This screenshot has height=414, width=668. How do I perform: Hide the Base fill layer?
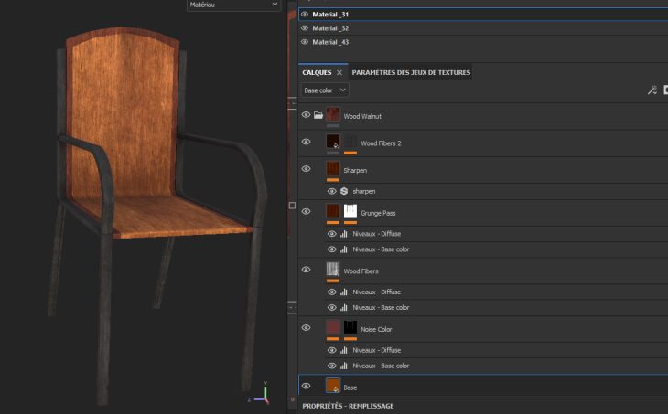coord(306,387)
